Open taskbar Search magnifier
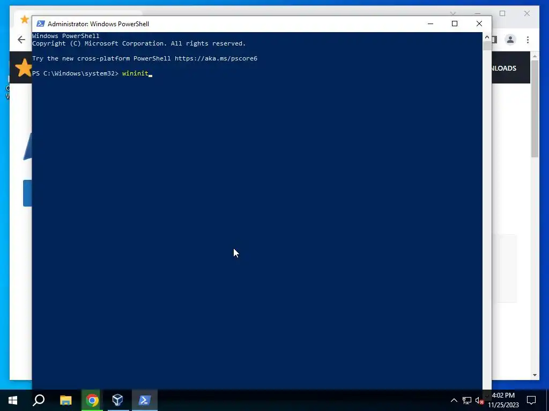 [39, 400]
